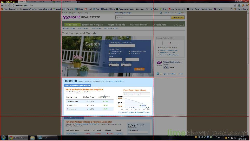Click the Facebook Like thumbs-up button
This screenshot has height=141, width=250.
[x=166, y=67]
